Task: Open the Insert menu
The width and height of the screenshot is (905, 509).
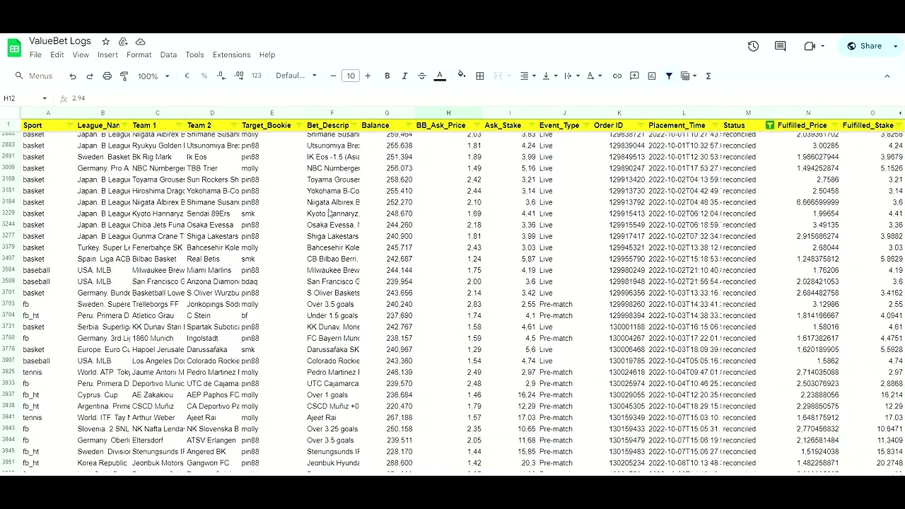Action: [107, 54]
